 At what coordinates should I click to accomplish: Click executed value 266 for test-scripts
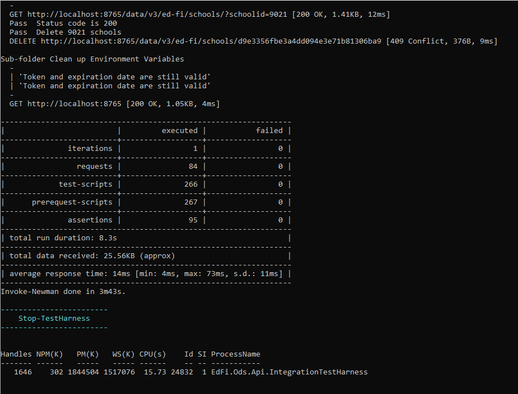pos(190,184)
